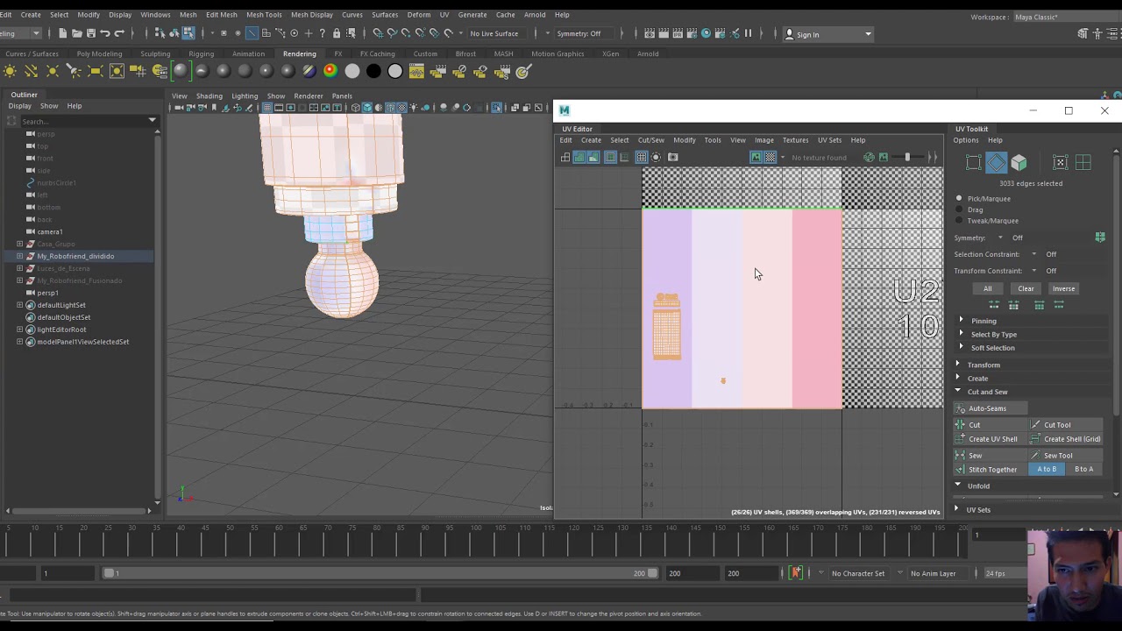This screenshot has width=1122, height=631.
Task: Select UV shell mode in UV Toolkit
Action: point(1083,163)
